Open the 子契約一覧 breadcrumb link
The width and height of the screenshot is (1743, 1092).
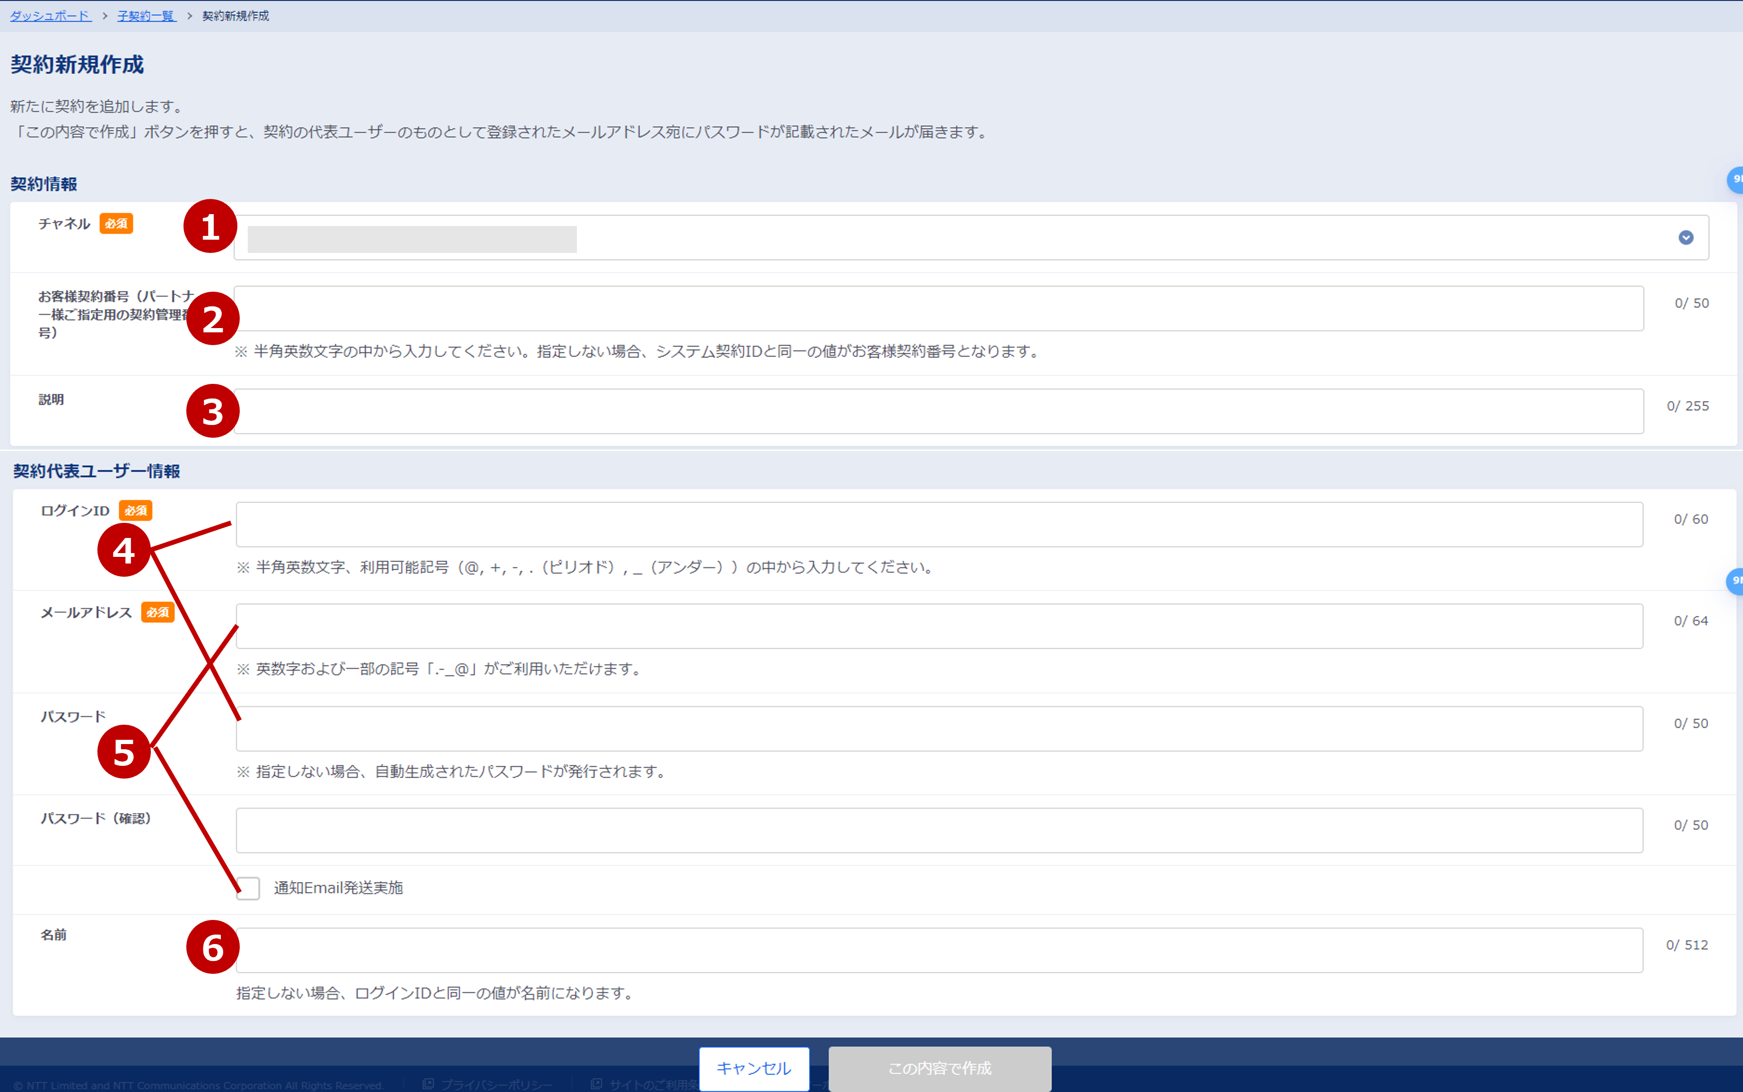(146, 15)
